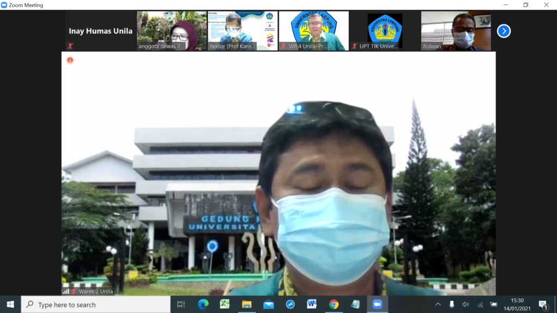This screenshot has height=313, width=557.
Task: Toggle system volume speaker icon
Action: 466,304
